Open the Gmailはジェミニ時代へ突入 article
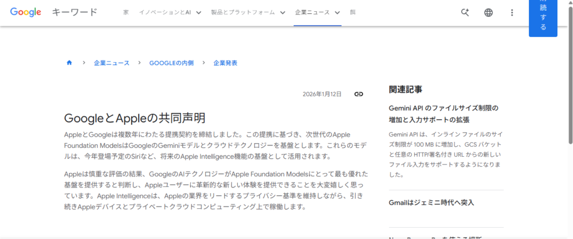Image resolution: width=573 pixels, height=239 pixels. click(431, 202)
